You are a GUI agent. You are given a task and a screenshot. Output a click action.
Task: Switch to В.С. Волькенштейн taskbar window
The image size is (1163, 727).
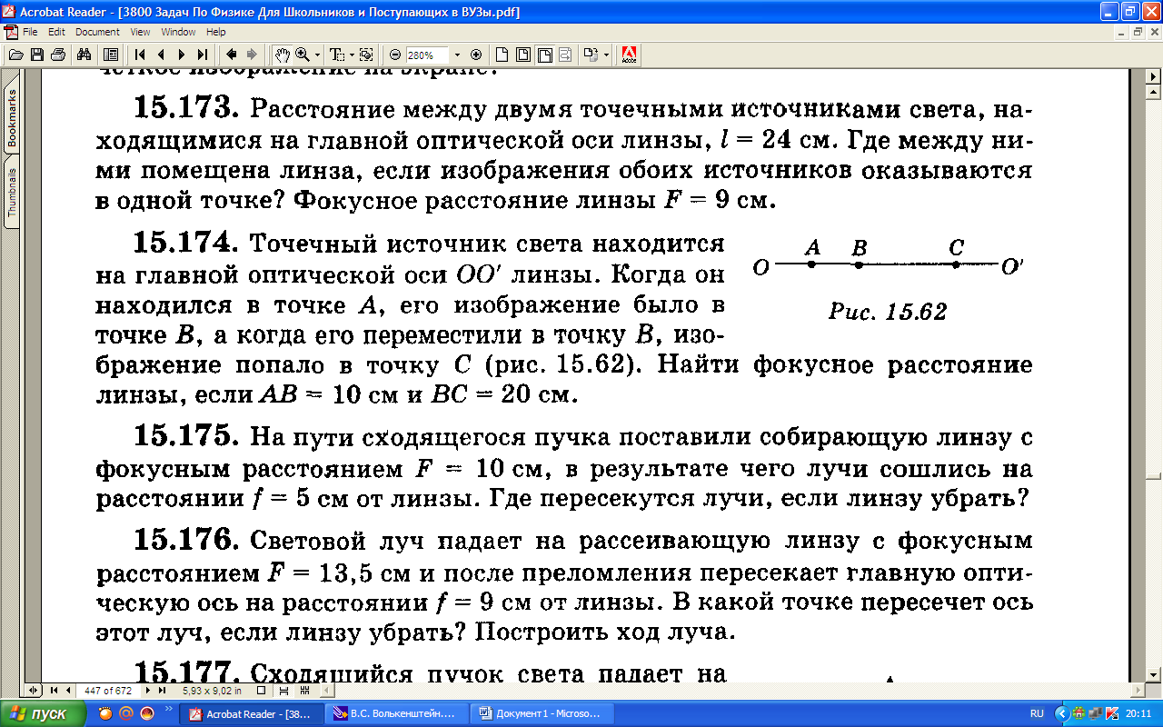[x=398, y=713]
